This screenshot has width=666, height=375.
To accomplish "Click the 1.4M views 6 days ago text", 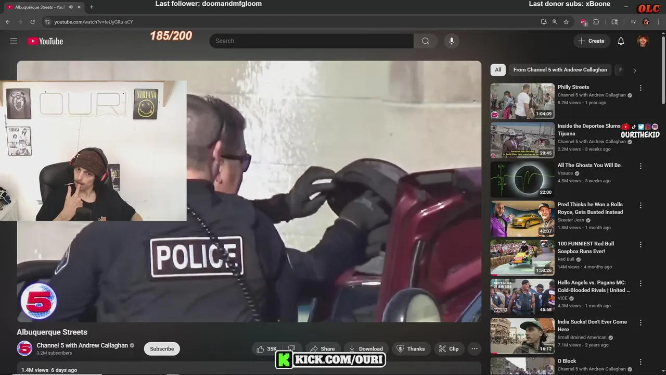I will click(49, 370).
